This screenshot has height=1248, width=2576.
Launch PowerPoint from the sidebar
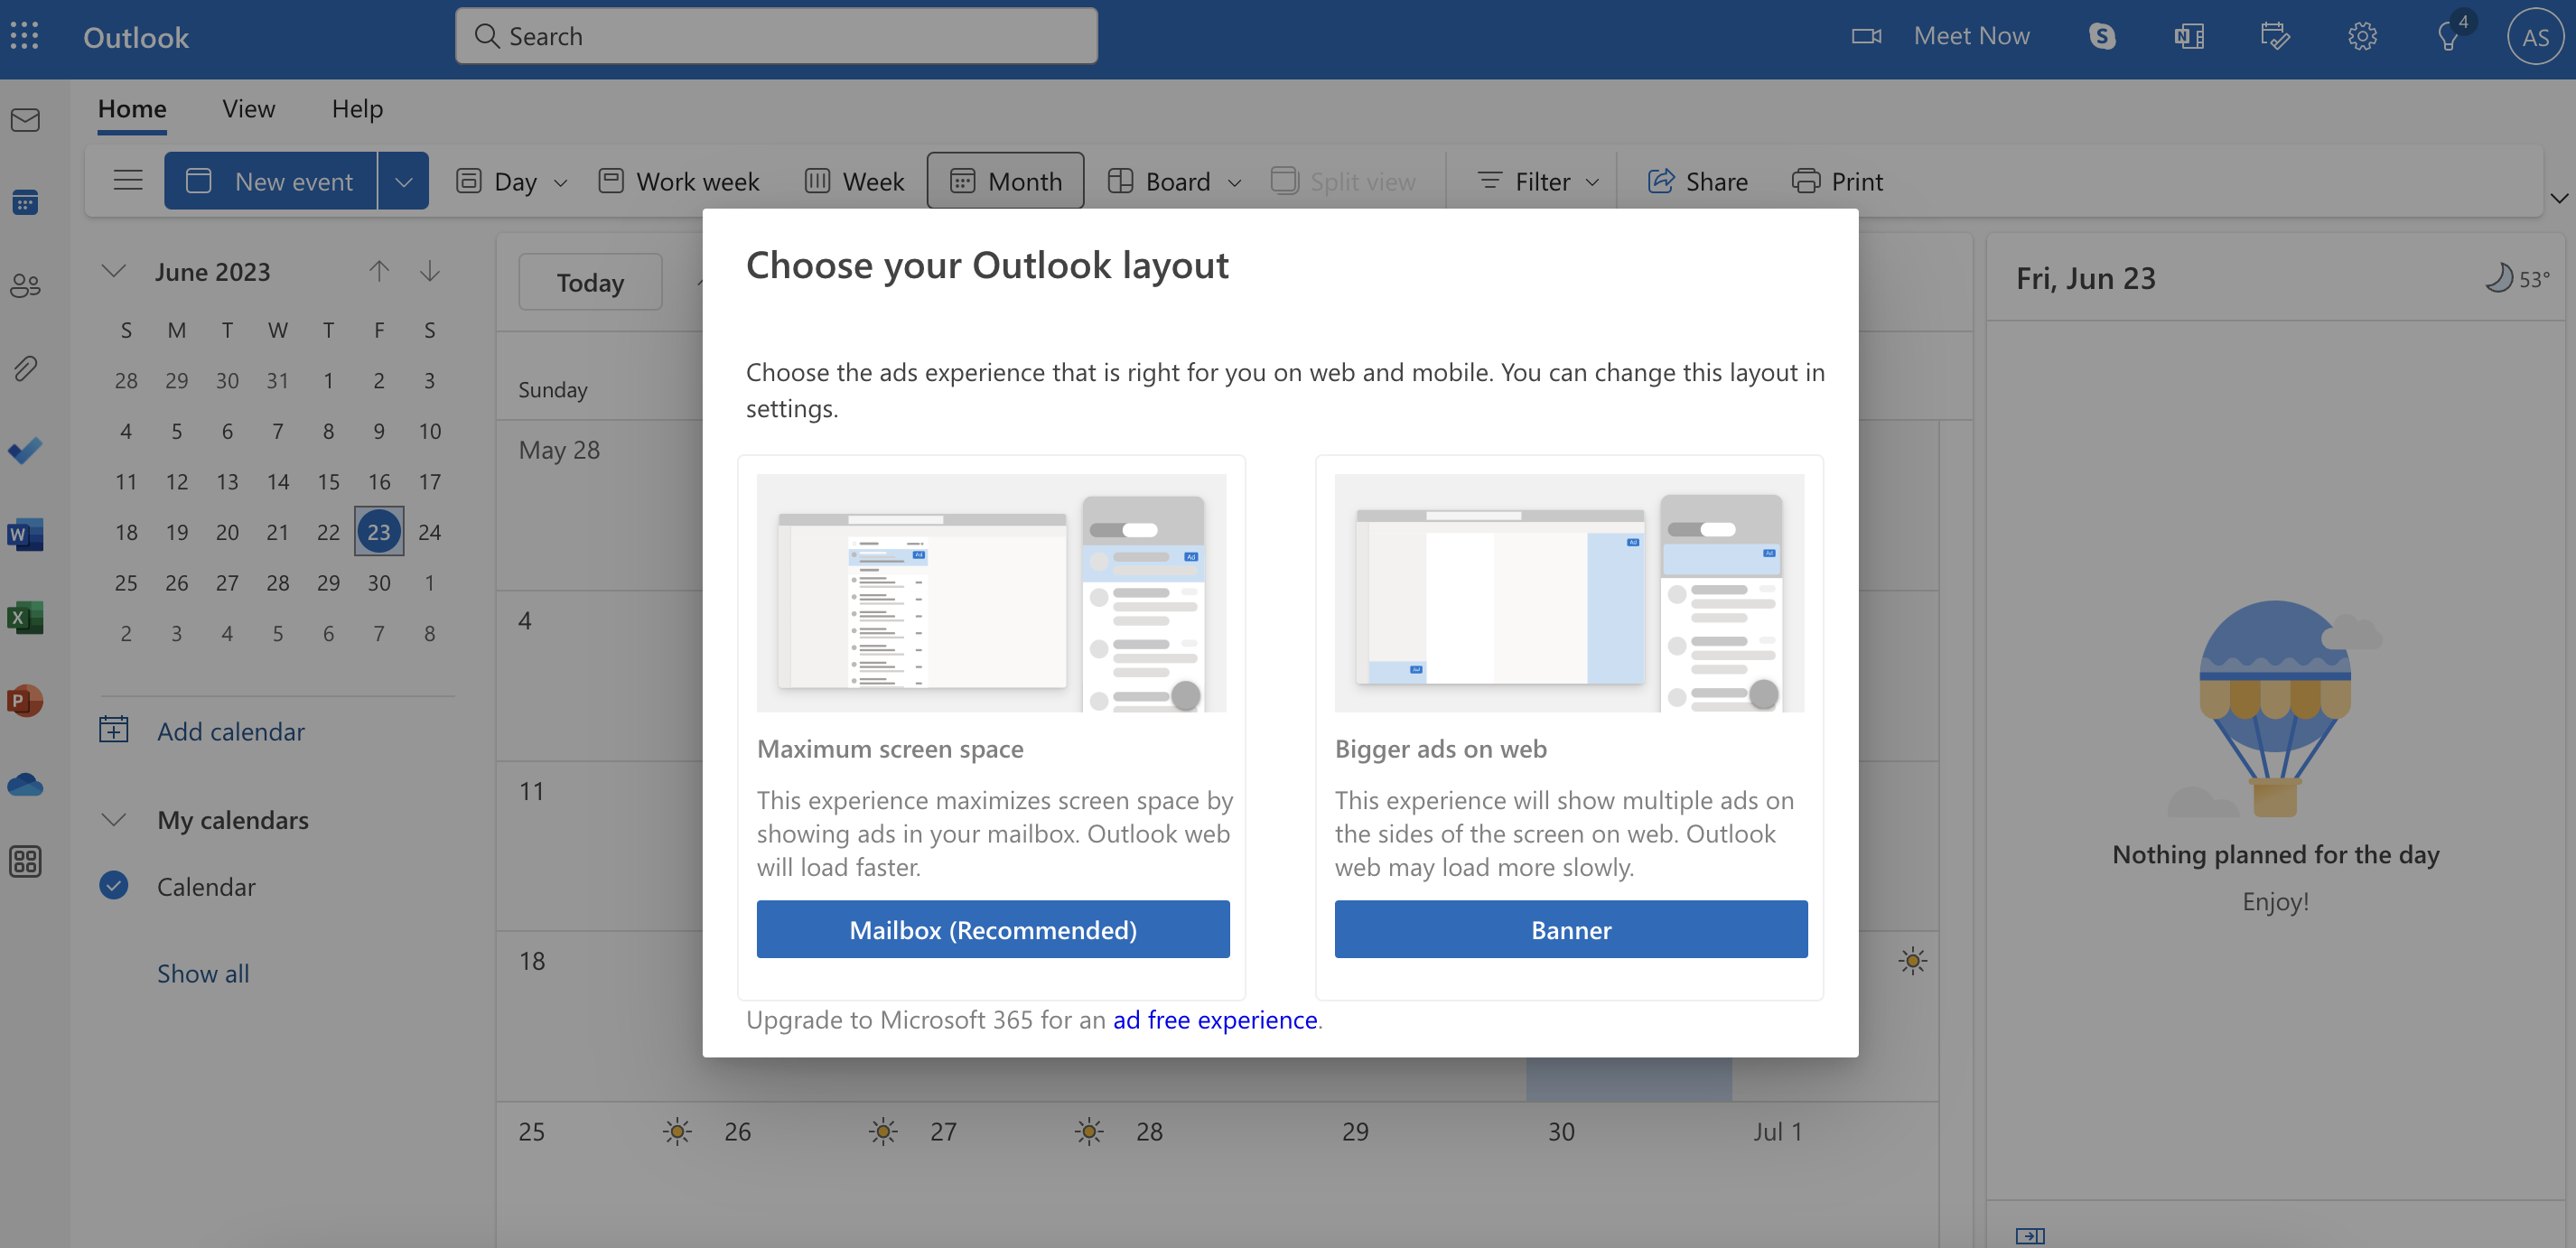click(25, 700)
